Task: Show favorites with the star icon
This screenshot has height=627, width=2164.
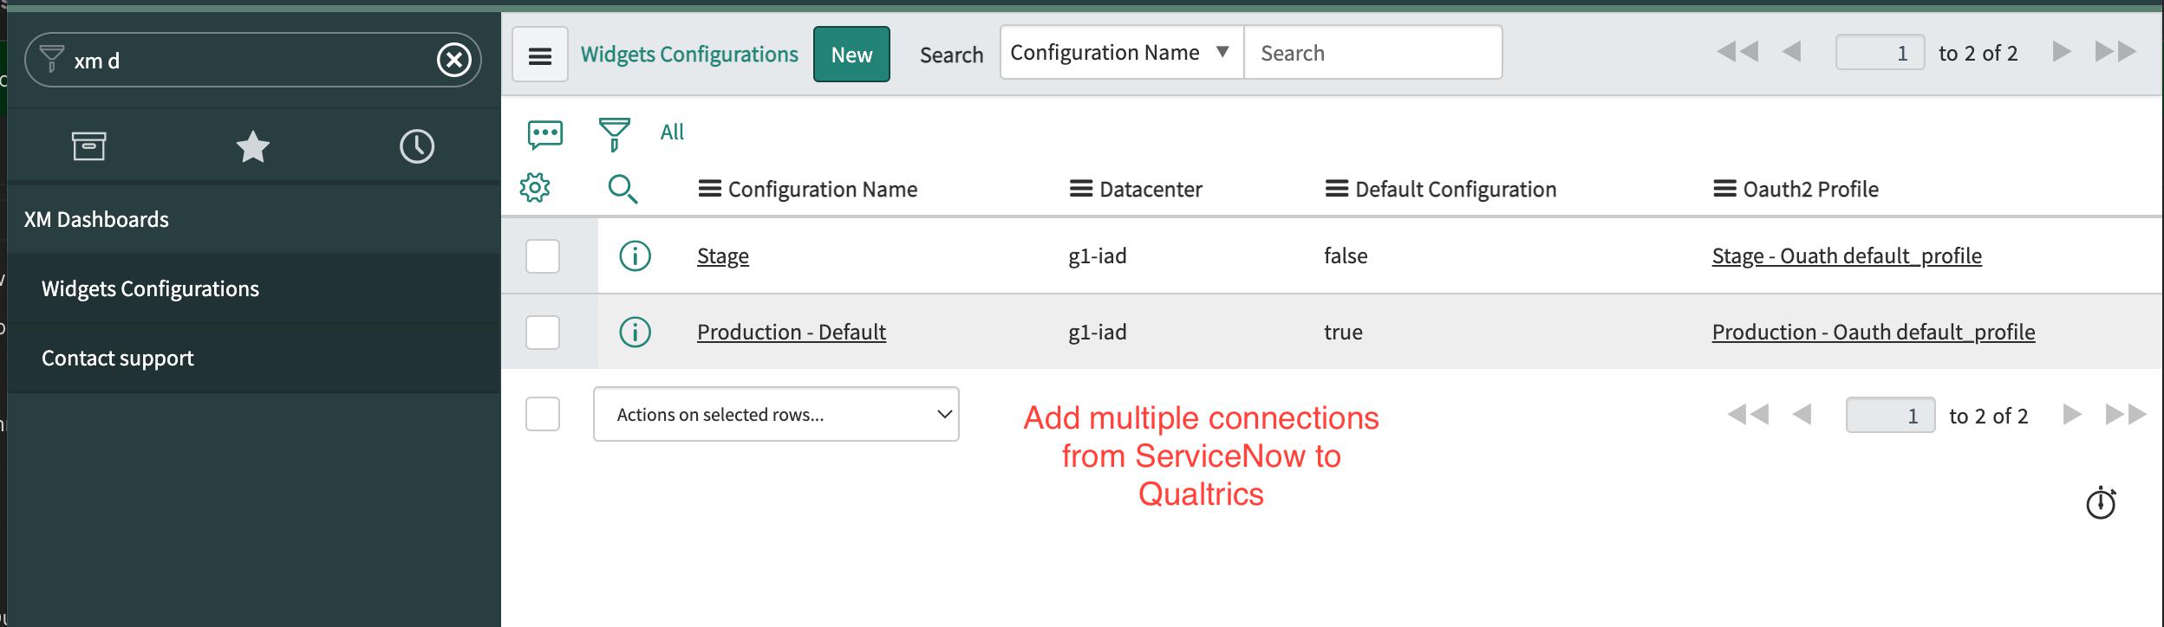Action: click(x=252, y=146)
